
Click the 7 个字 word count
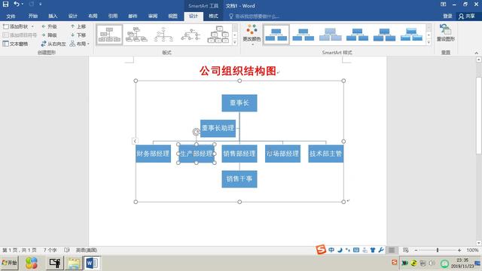50,250
